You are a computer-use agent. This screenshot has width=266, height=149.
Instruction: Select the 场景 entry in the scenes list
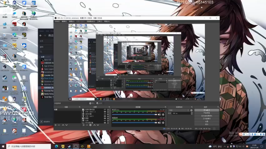(67, 110)
